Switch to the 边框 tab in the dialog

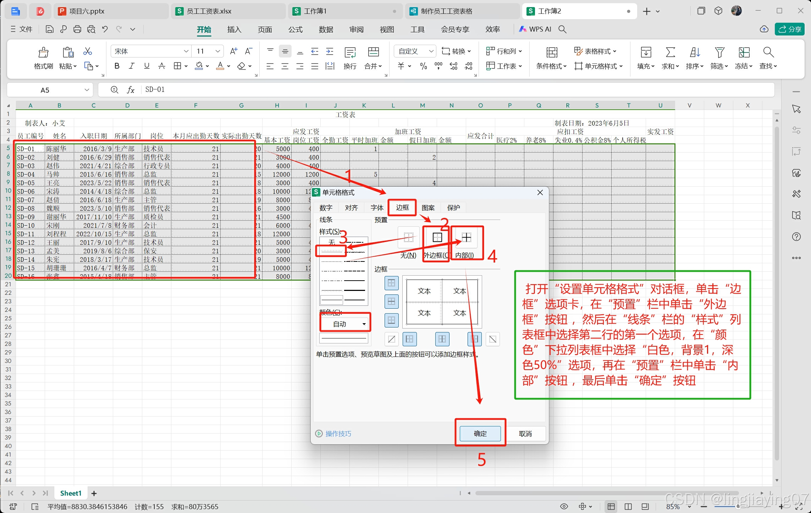point(402,208)
